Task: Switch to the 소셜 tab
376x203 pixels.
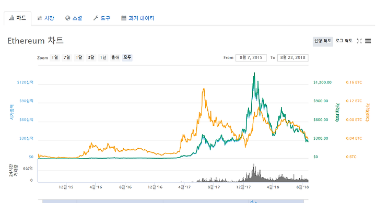Action: tap(74, 18)
